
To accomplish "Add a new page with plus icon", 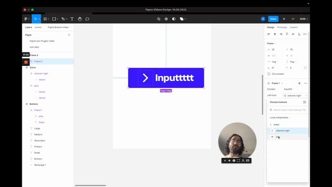I will [69, 35].
